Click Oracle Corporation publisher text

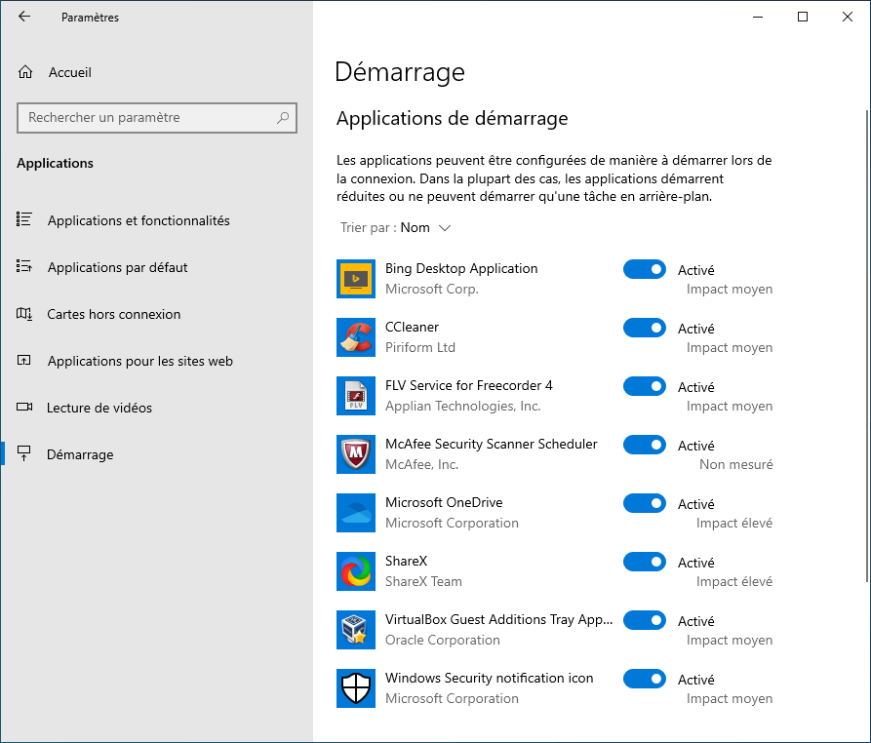pos(442,640)
